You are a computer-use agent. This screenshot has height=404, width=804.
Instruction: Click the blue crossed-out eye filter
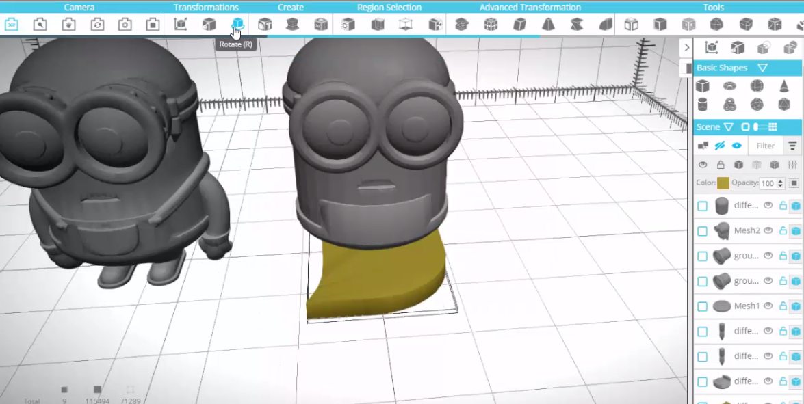coord(719,146)
